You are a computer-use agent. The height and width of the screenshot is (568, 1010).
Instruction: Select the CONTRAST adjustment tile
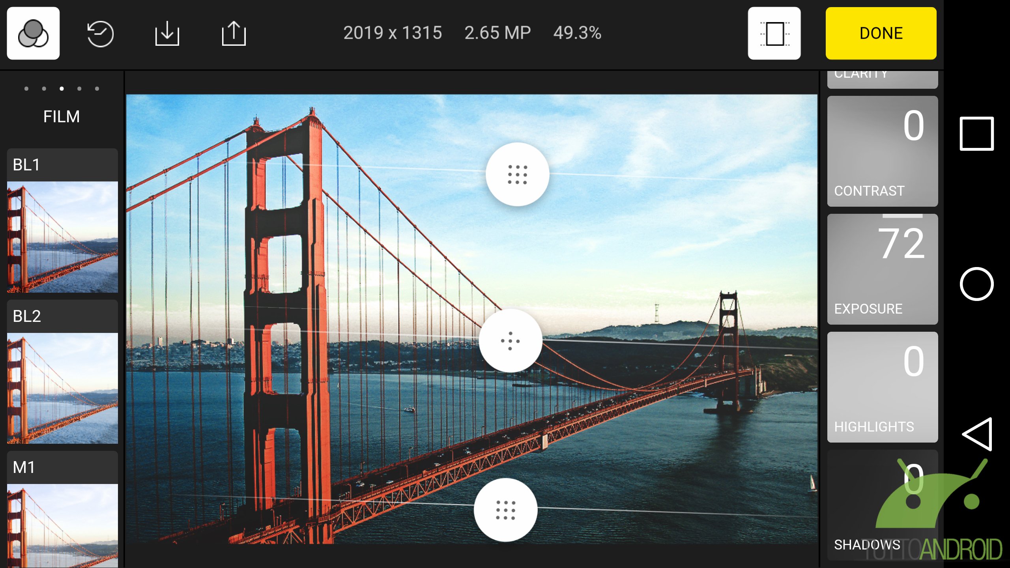(883, 151)
